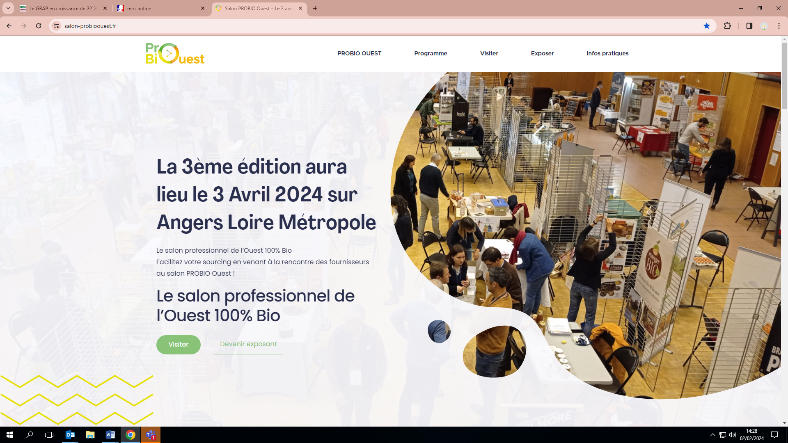Close the 'Le GRAP en croissance' tab
The height and width of the screenshot is (443, 788).
pos(105,8)
